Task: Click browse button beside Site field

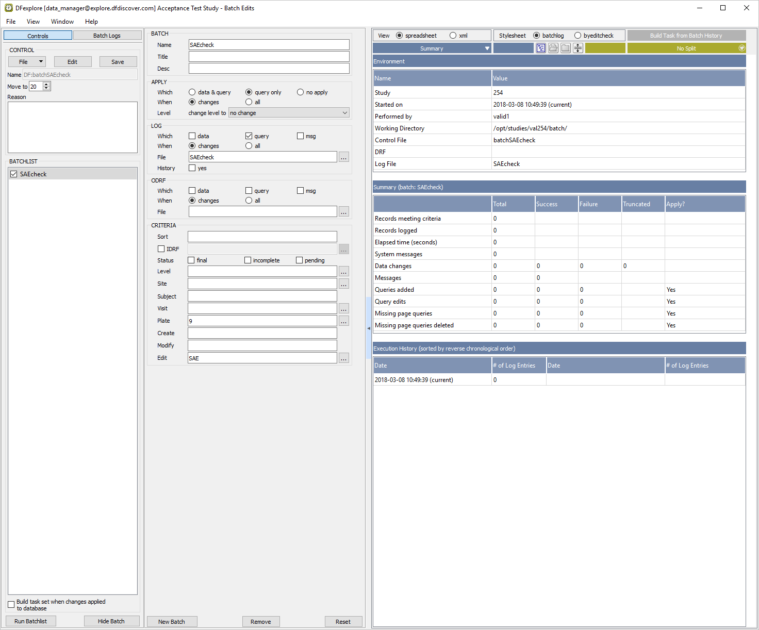Action: (343, 284)
